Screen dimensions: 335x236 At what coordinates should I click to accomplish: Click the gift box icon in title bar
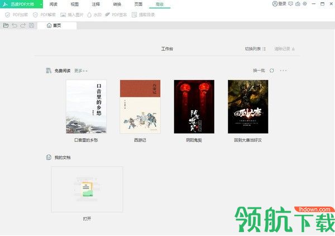point(298,4)
